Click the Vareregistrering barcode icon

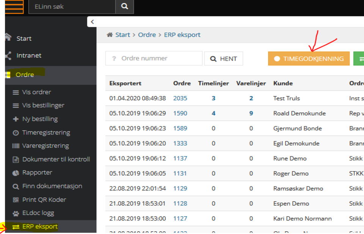coord(16,146)
